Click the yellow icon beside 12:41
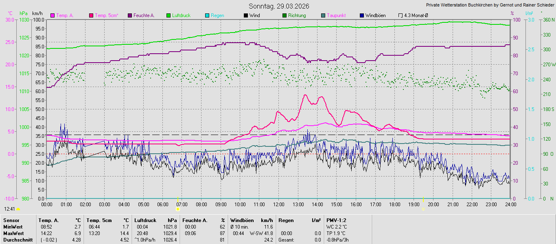This screenshot has height=244, width=556. (x=18, y=209)
